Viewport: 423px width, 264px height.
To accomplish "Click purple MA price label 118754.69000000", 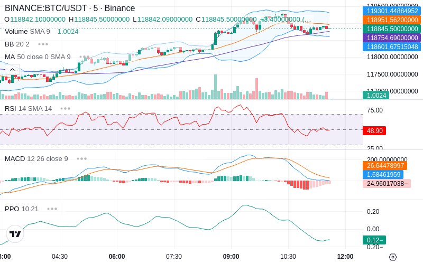I will tap(392, 37).
